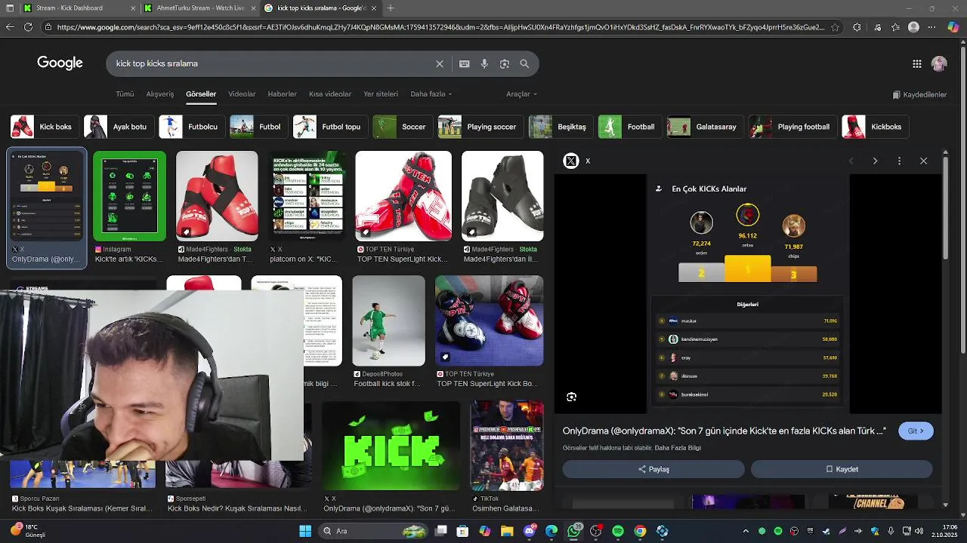Image resolution: width=967 pixels, height=543 pixels.
Task: Switch to the Yer siteleri tab
Action: [x=381, y=94]
